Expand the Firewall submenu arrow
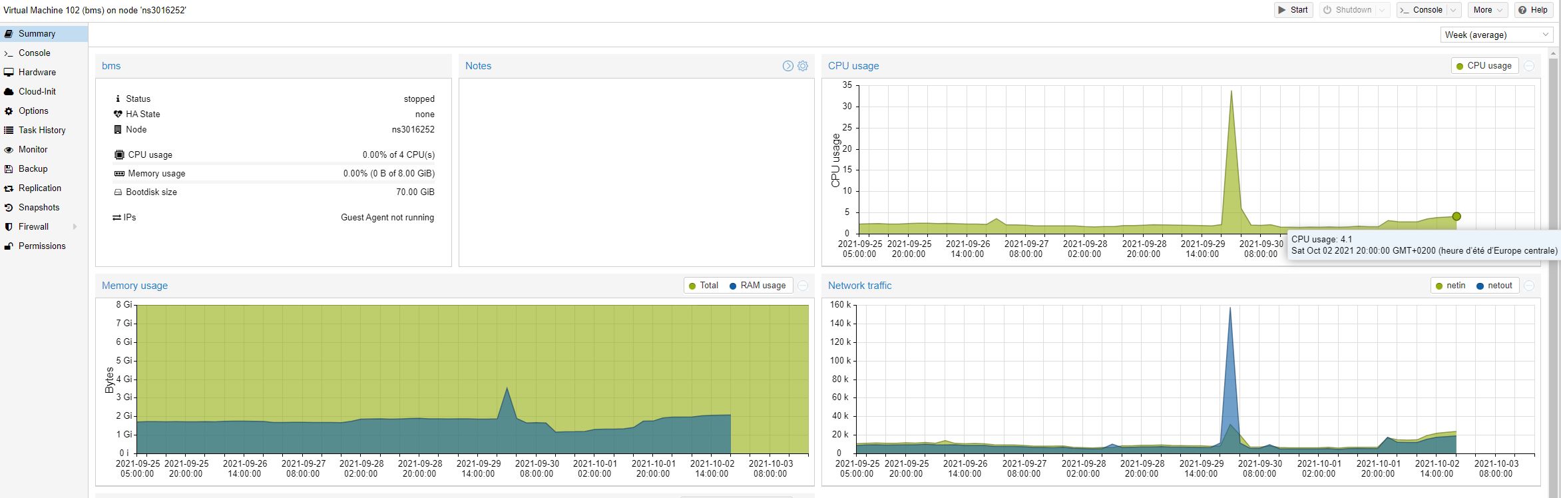The height and width of the screenshot is (498, 1561). [x=75, y=227]
